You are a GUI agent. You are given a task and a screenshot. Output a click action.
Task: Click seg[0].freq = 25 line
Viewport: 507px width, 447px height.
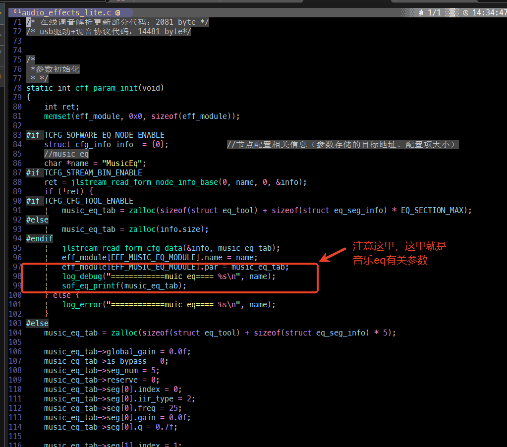113,408
